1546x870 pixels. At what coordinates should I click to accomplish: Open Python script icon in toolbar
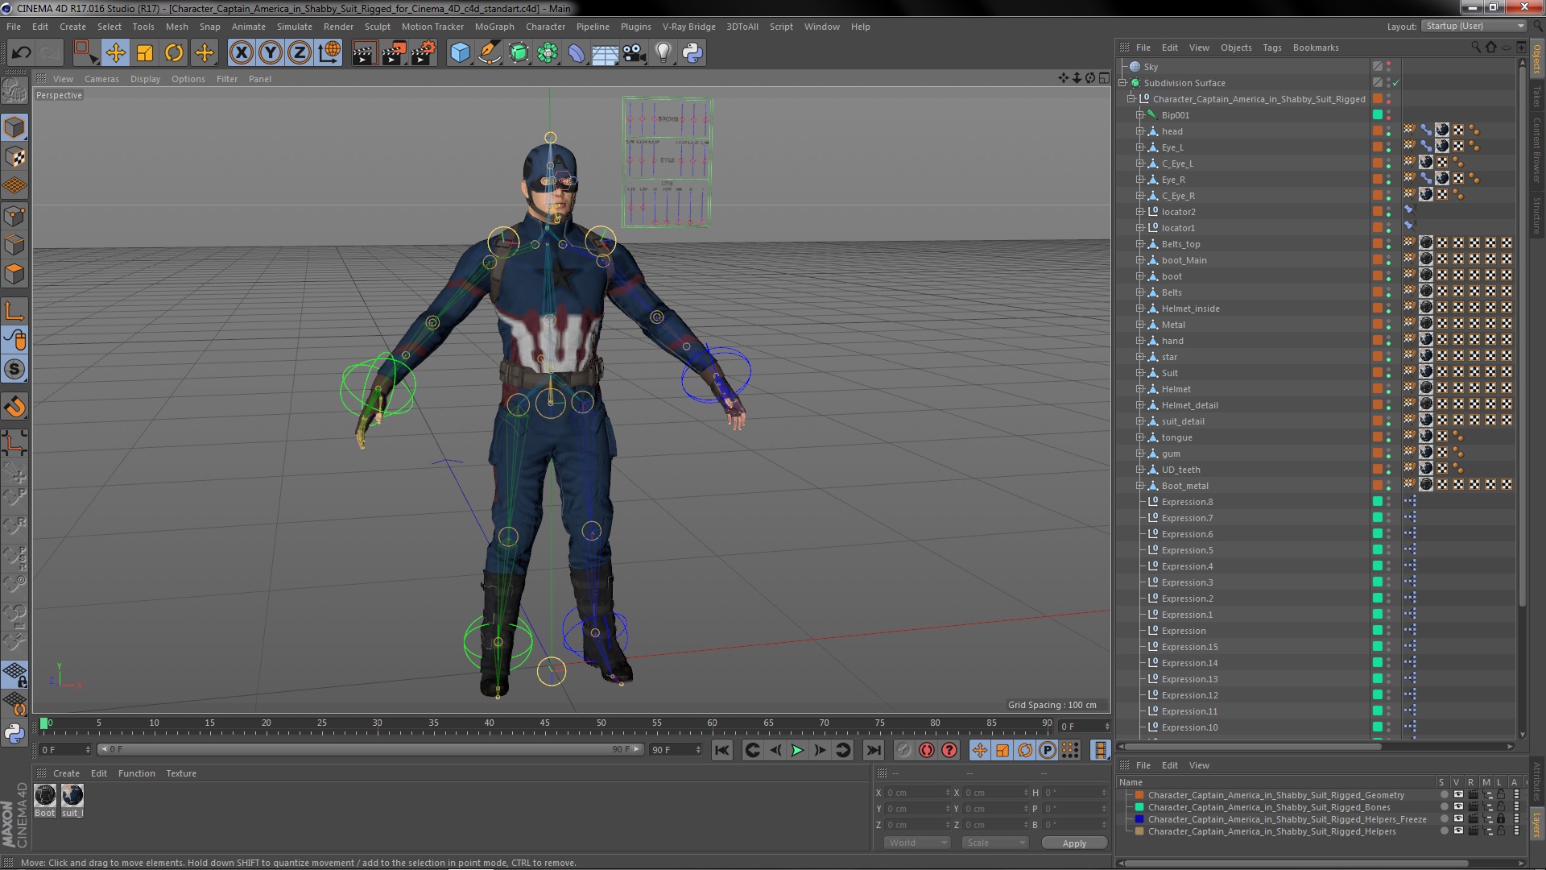(692, 53)
